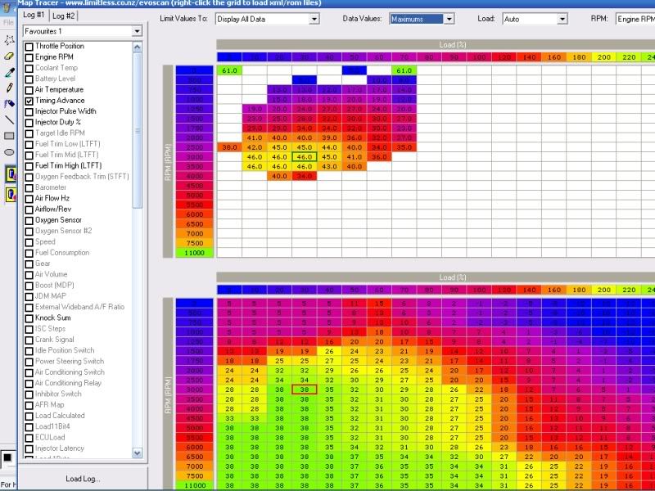Switch to the Log #1 tab

pos(34,15)
